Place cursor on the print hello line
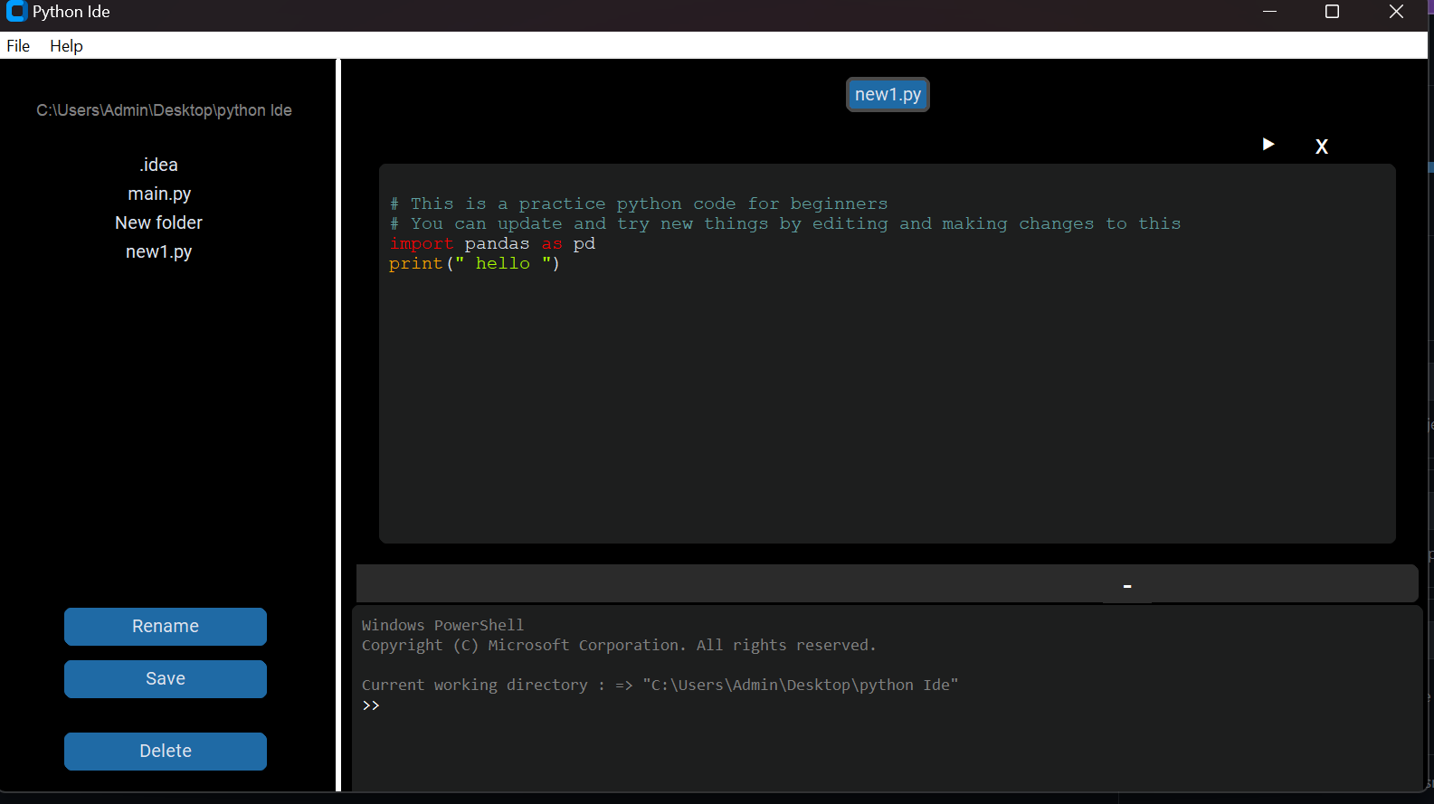The height and width of the screenshot is (804, 1434). tap(475, 264)
